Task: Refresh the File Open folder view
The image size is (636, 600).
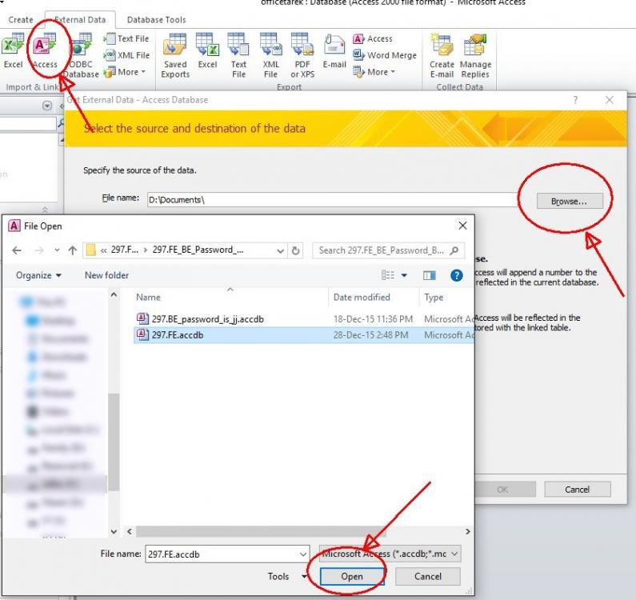Action: click(x=296, y=250)
